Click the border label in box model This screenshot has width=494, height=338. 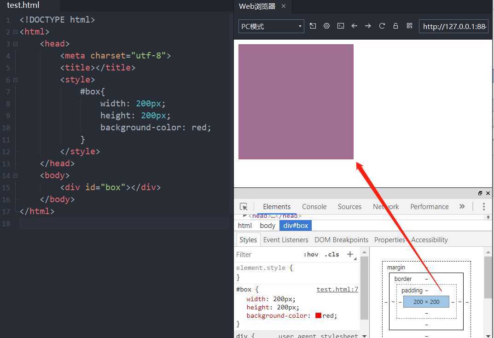click(x=403, y=279)
